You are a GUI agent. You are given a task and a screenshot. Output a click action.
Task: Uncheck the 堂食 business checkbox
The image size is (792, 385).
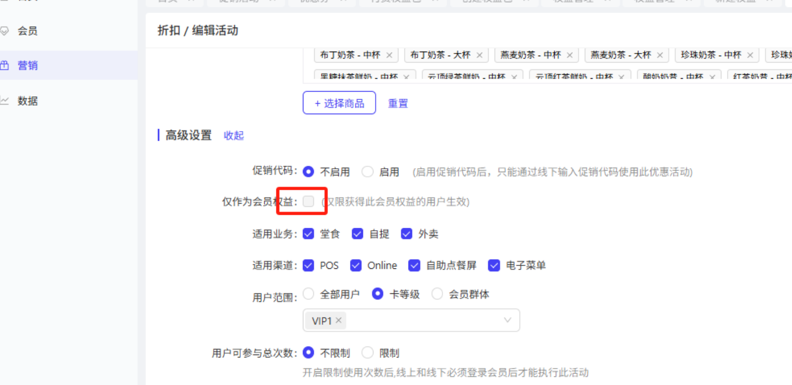click(308, 234)
